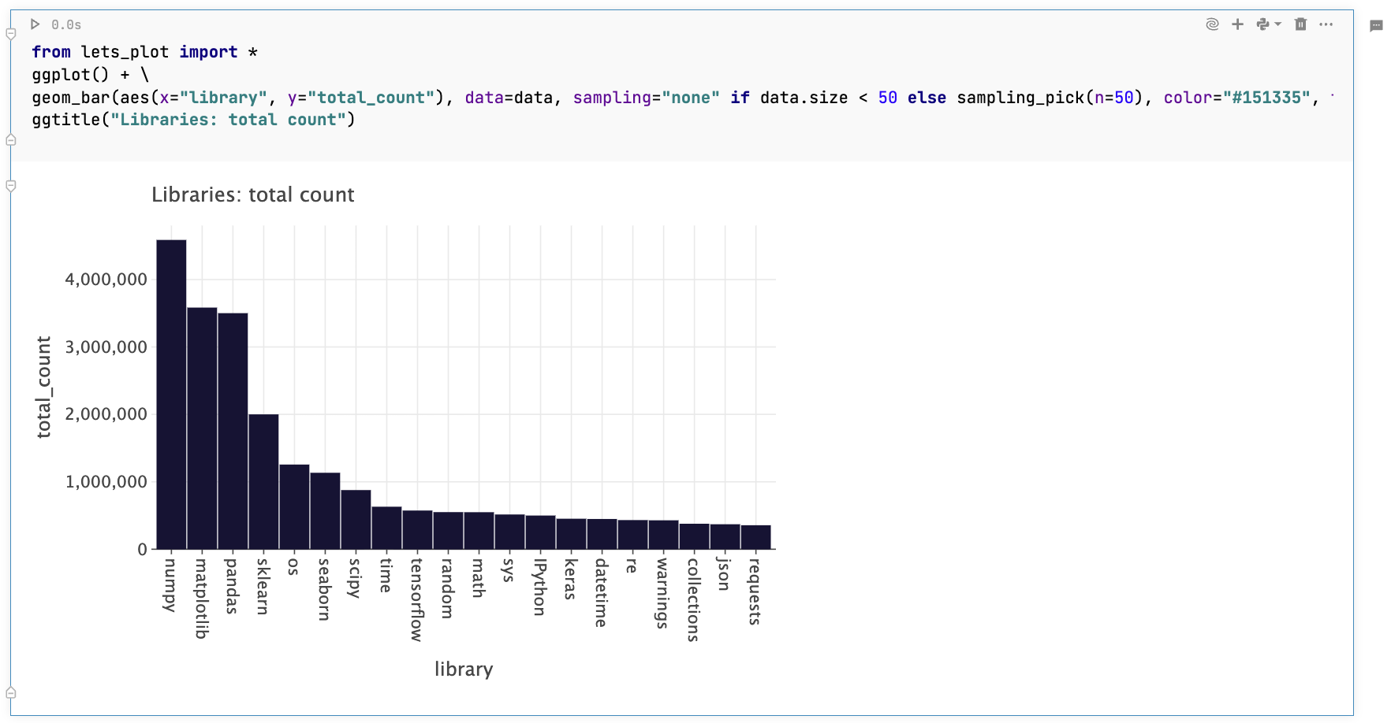
Task: Delete the cell using the trash icon
Action: (x=1300, y=24)
